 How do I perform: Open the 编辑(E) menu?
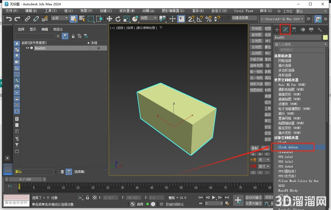[31, 11]
